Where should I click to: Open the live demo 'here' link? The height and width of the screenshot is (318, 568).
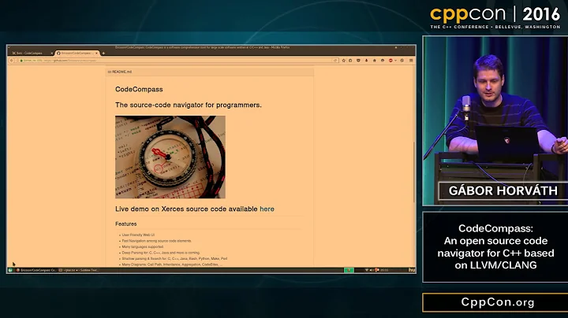267,209
